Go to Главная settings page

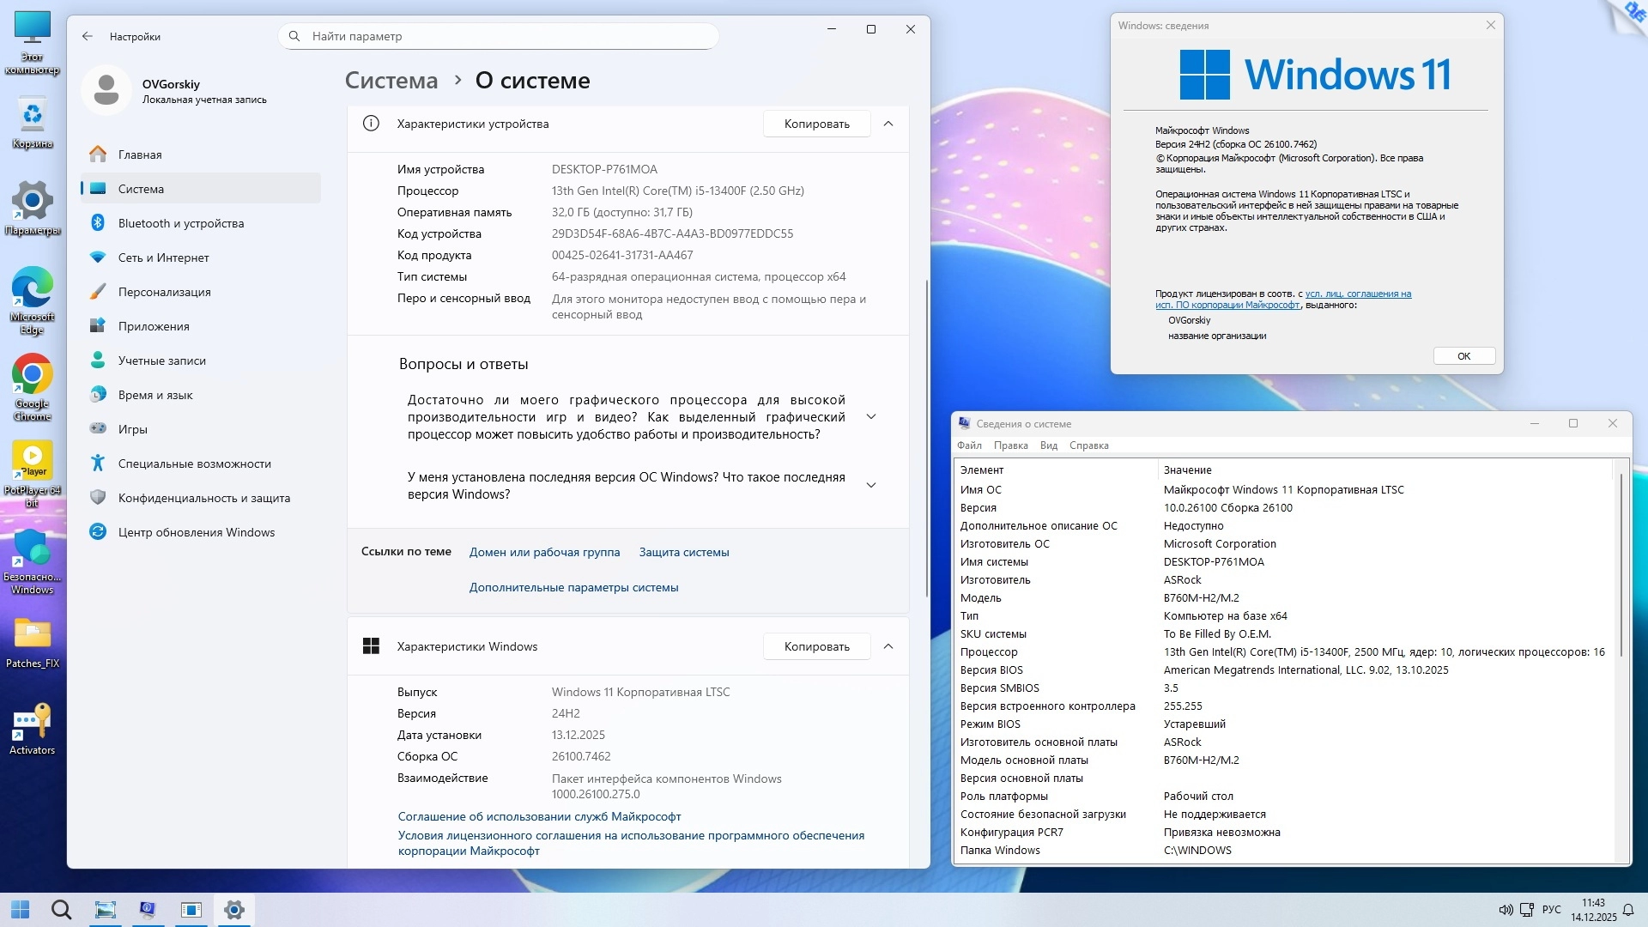pos(140,154)
